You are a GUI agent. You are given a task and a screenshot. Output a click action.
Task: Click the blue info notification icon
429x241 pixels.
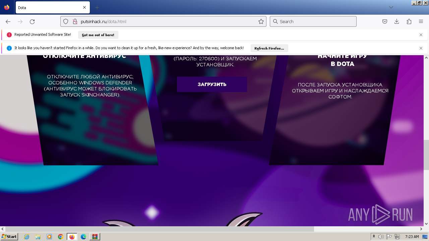coord(9,48)
